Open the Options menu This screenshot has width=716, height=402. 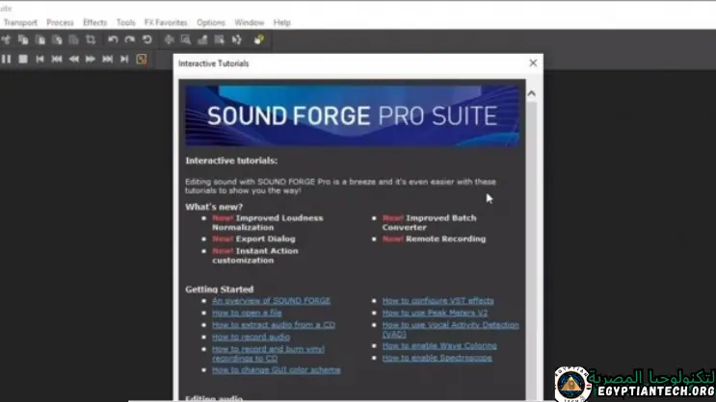[x=211, y=22]
